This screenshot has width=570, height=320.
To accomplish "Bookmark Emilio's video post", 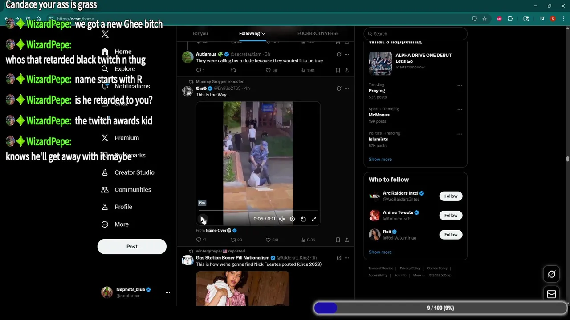I will point(338,240).
